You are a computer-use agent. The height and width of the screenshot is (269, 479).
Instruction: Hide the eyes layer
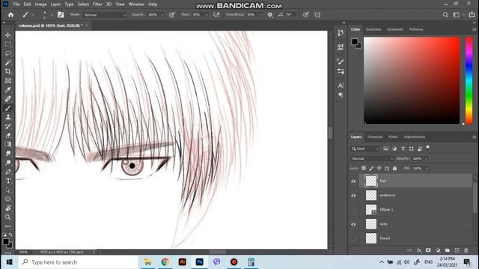[x=353, y=224]
